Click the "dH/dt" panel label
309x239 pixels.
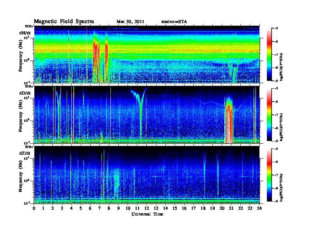[x=25, y=33]
